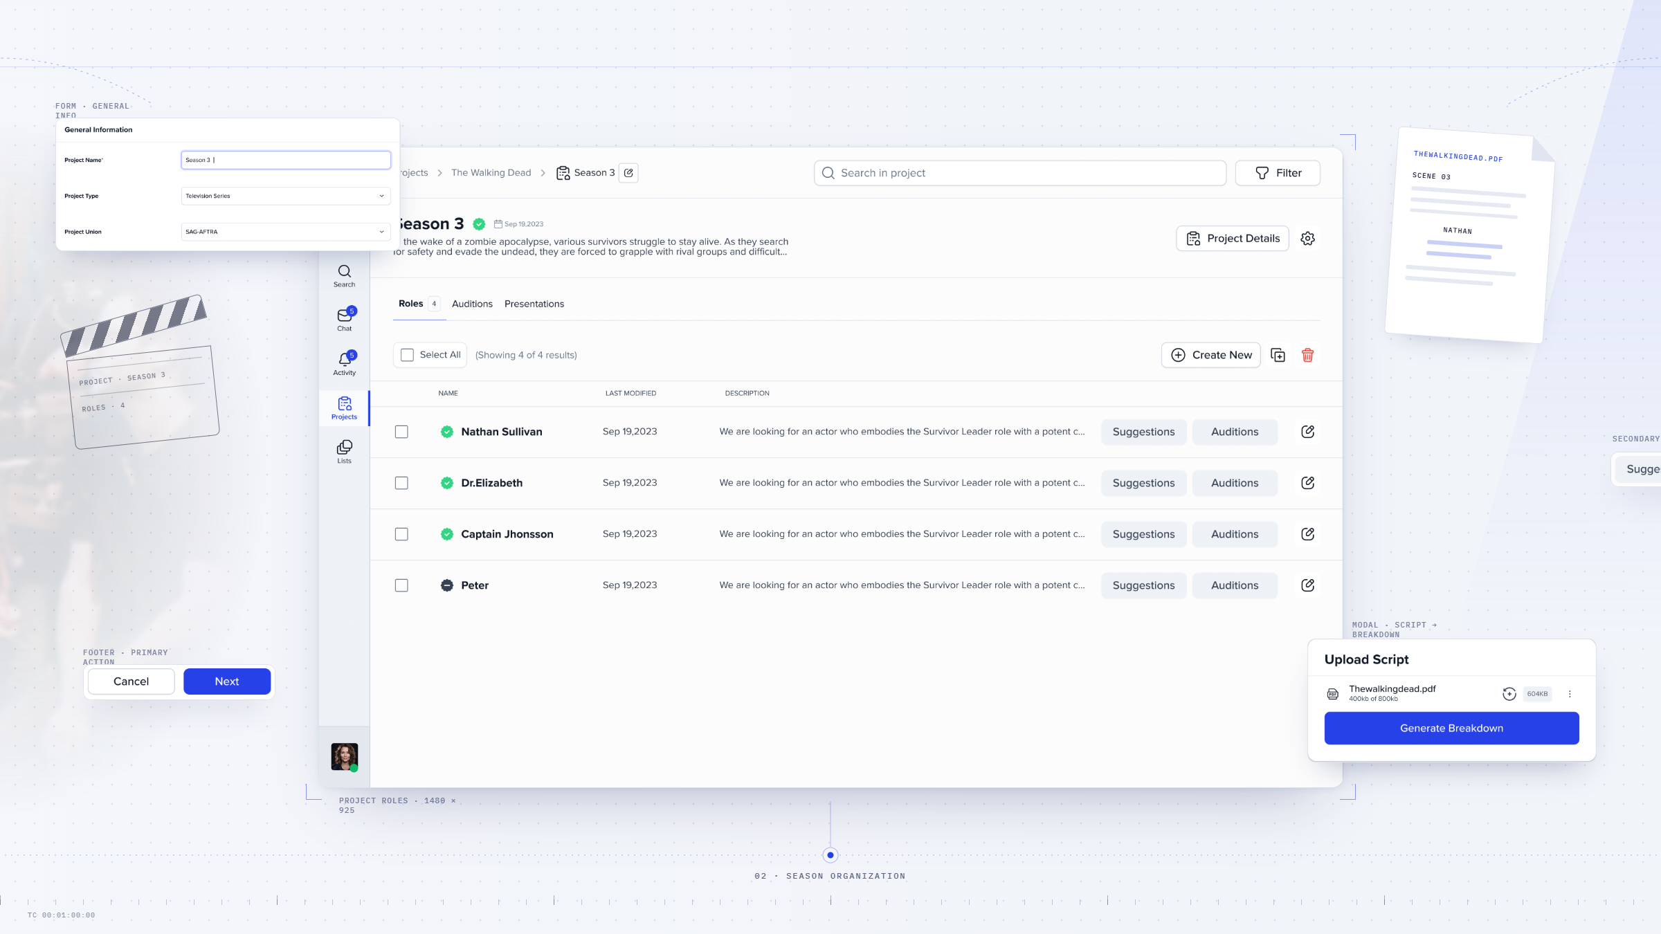The height and width of the screenshot is (934, 1661).
Task: Click Create New role button
Action: [1211, 355]
